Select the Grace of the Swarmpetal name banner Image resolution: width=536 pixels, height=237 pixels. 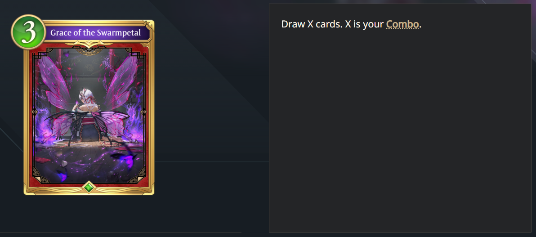click(x=95, y=33)
